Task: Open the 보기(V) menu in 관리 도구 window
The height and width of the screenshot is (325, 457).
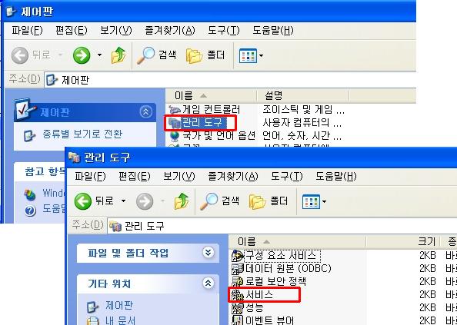Action: point(178,176)
